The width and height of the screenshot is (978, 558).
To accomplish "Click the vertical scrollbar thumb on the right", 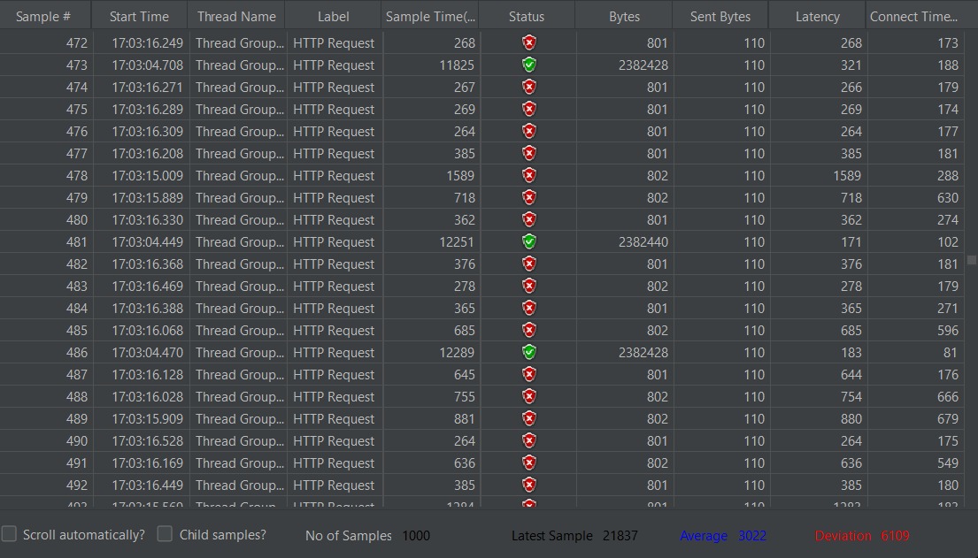I will (x=971, y=260).
